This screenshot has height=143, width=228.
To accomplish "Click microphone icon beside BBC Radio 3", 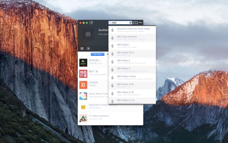I will point(112,69).
